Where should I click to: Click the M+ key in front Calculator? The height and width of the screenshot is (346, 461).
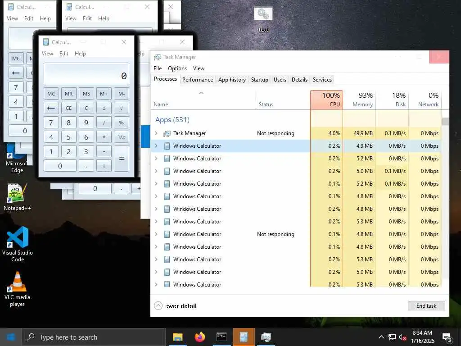tap(104, 94)
